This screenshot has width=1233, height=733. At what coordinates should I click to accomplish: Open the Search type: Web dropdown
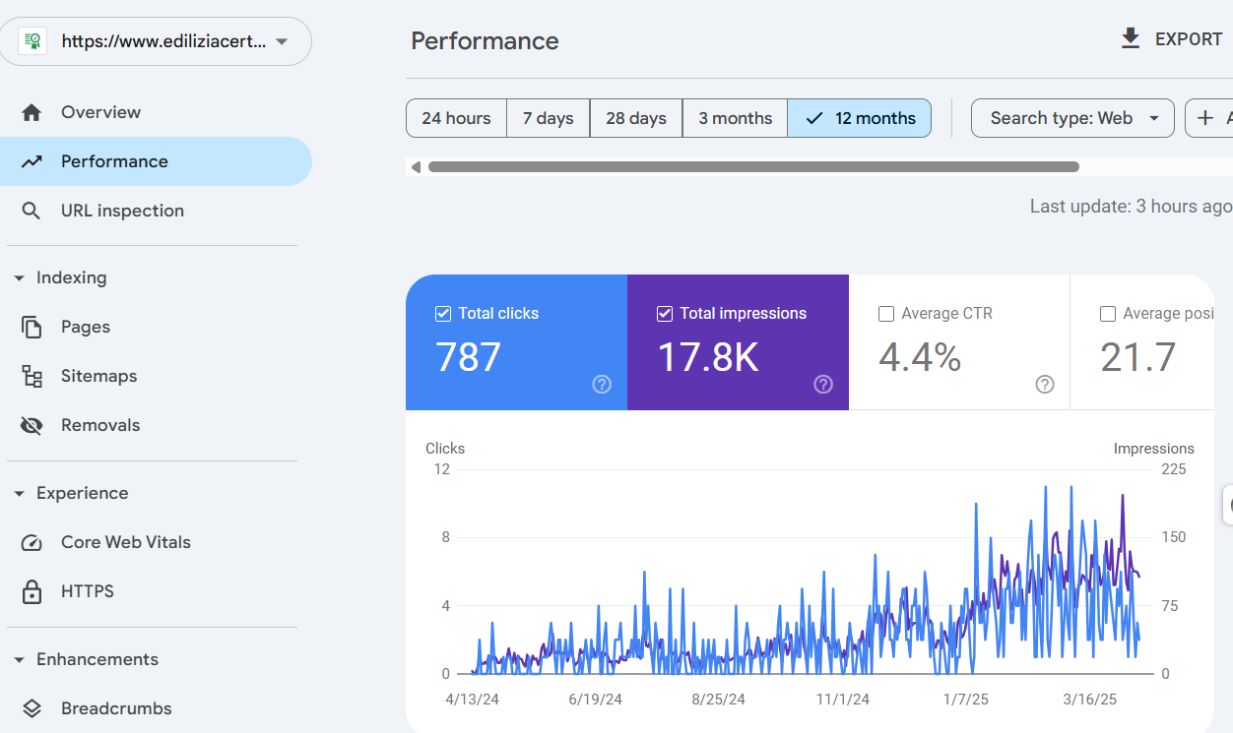pos(1072,118)
